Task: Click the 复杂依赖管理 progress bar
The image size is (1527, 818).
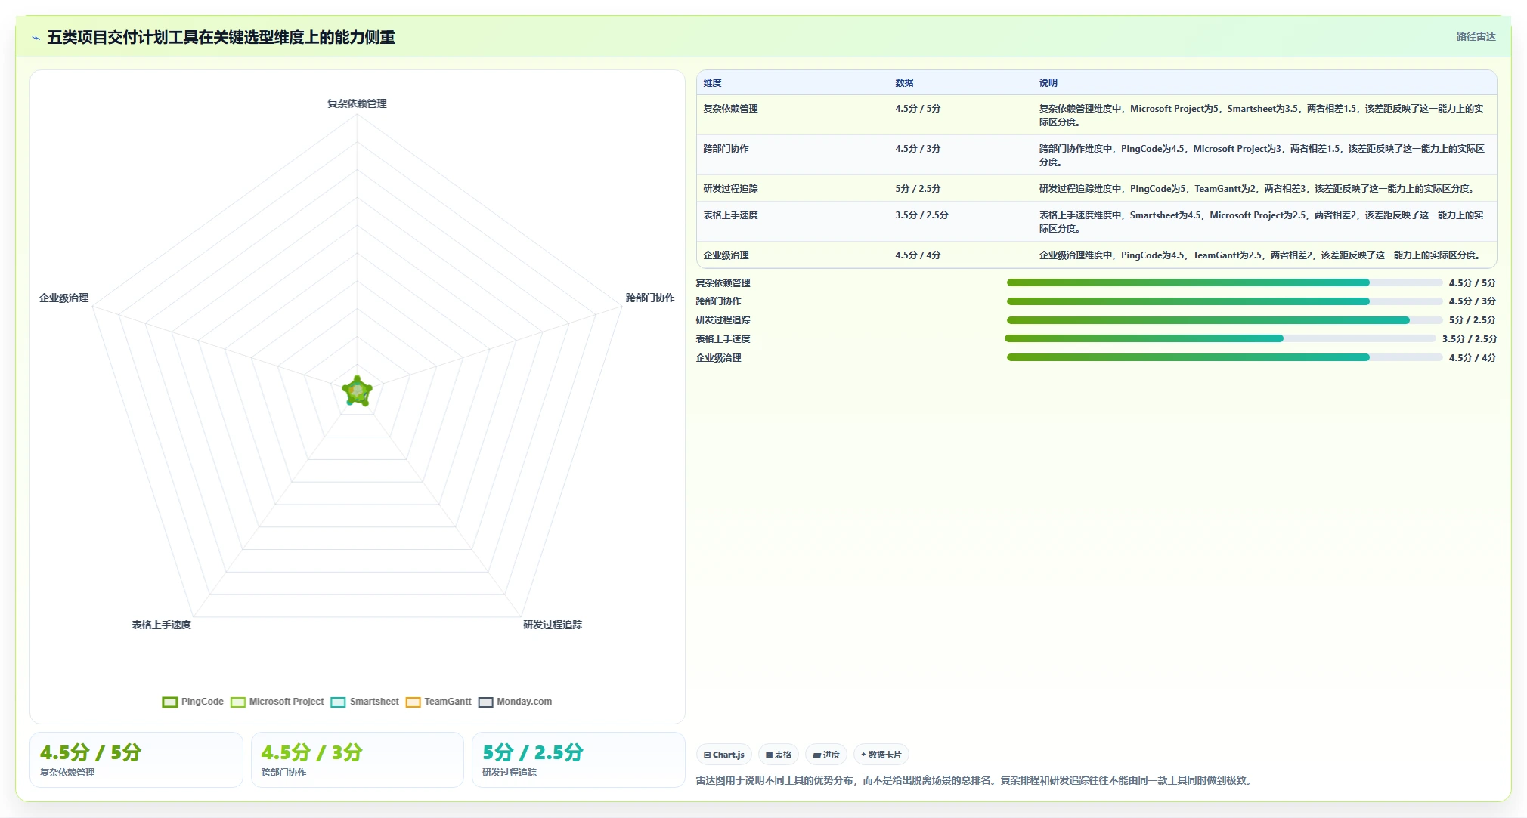Action: point(1224,282)
